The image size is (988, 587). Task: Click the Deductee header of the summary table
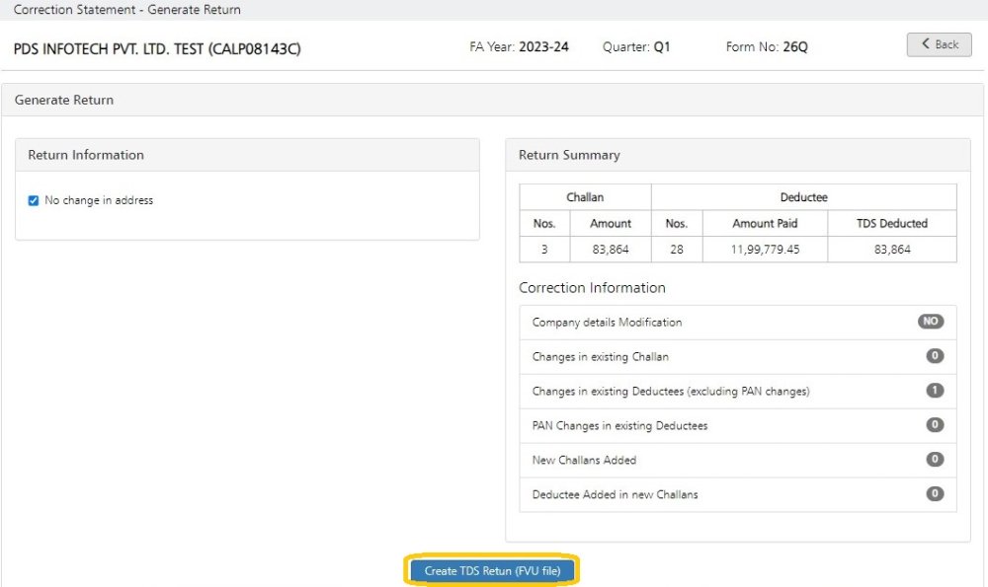[x=803, y=196]
